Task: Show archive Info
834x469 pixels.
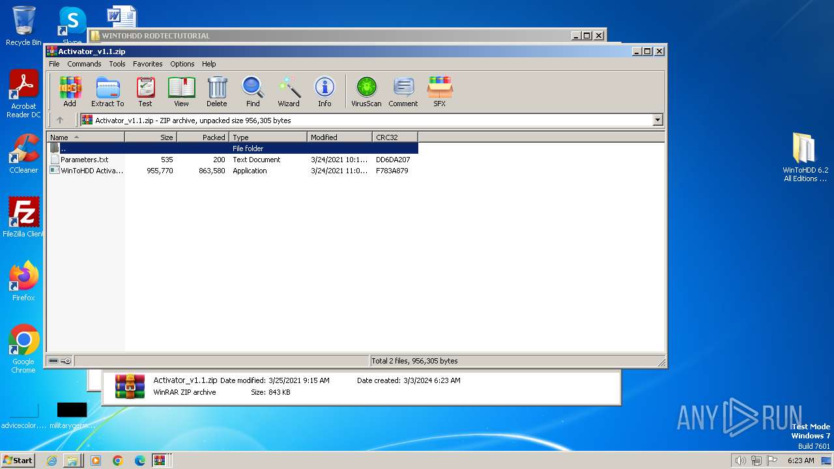Action: 324,92
